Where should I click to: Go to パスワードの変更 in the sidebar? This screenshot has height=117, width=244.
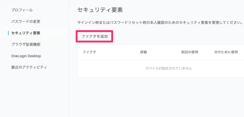(x=26, y=22)
